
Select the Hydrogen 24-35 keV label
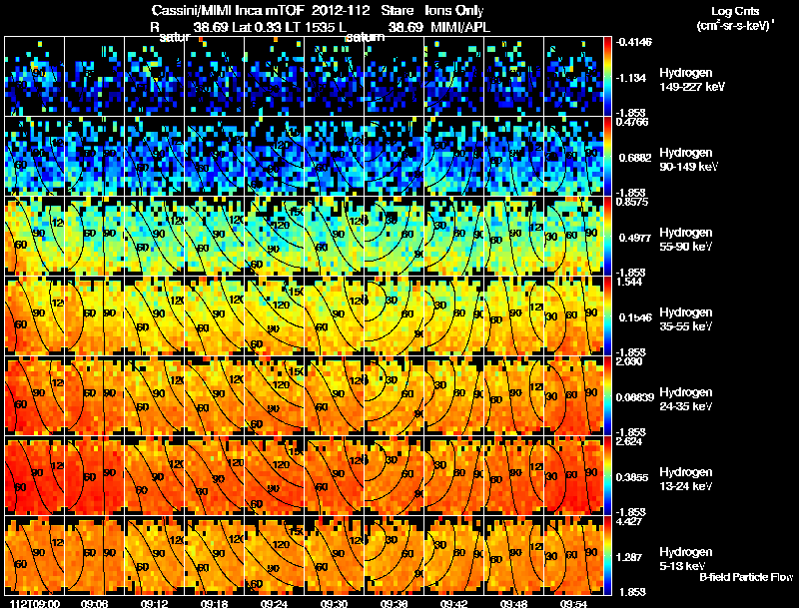[x=685, y=399]
